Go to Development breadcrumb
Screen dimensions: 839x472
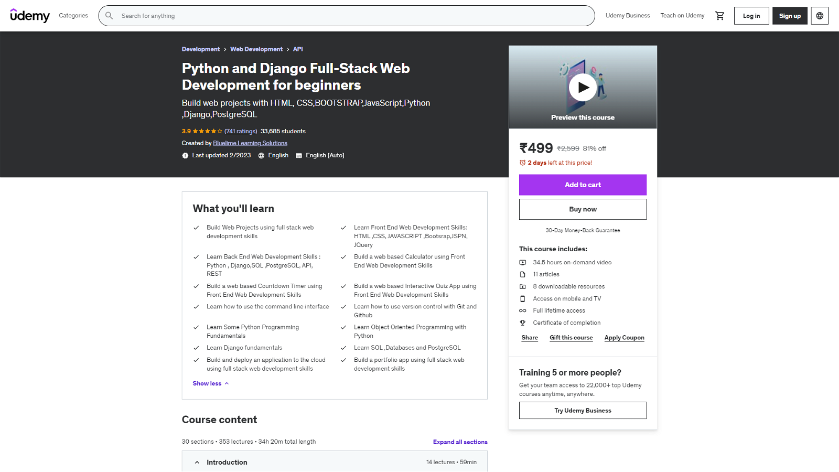201,49
